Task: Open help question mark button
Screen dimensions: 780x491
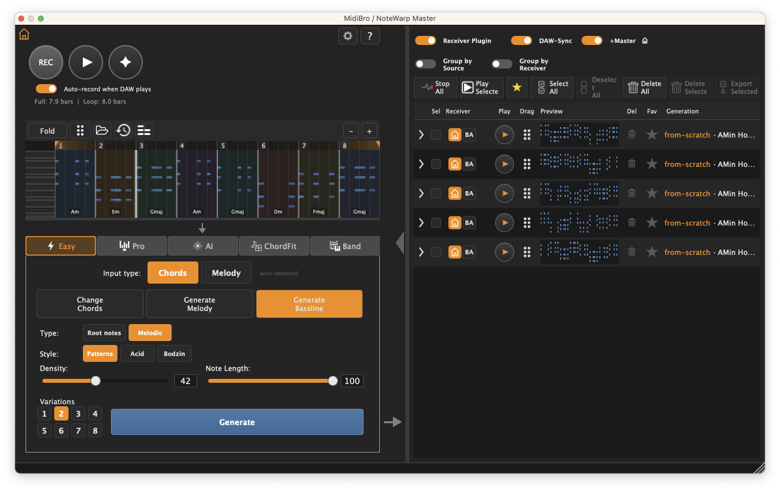Action: 369,36
